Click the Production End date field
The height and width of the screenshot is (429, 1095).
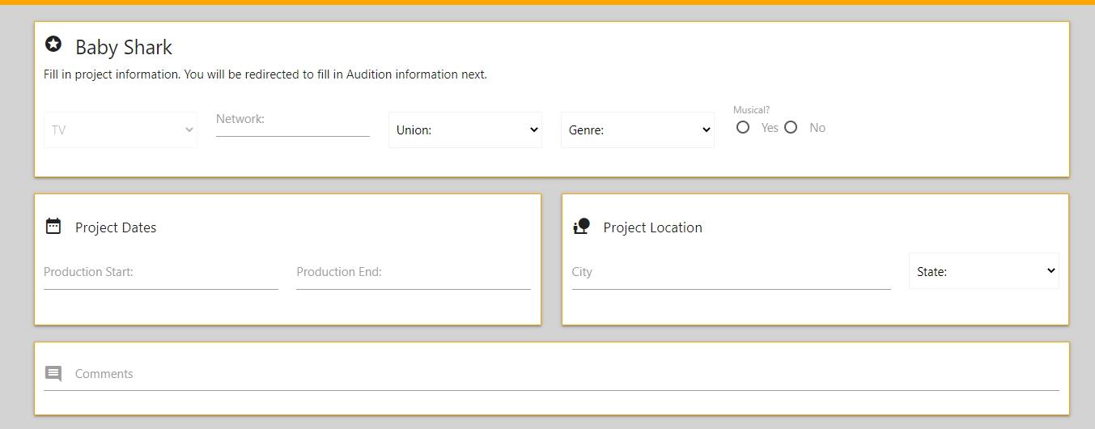click(x=414, y=273)
